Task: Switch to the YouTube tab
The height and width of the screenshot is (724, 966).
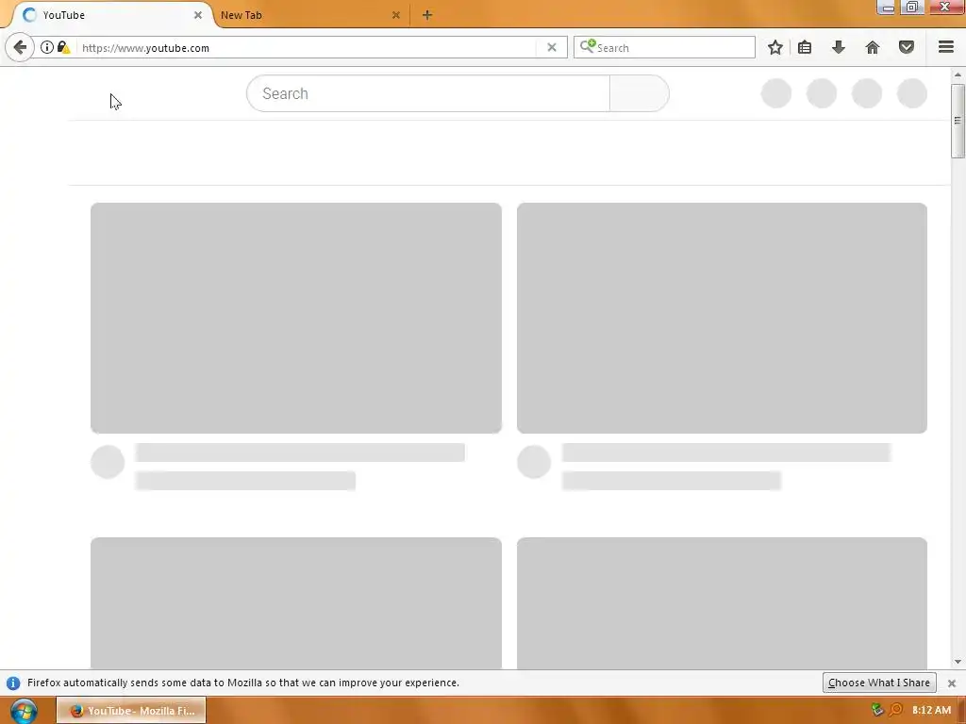Action: pyautogui.click(x=111, y=15)
